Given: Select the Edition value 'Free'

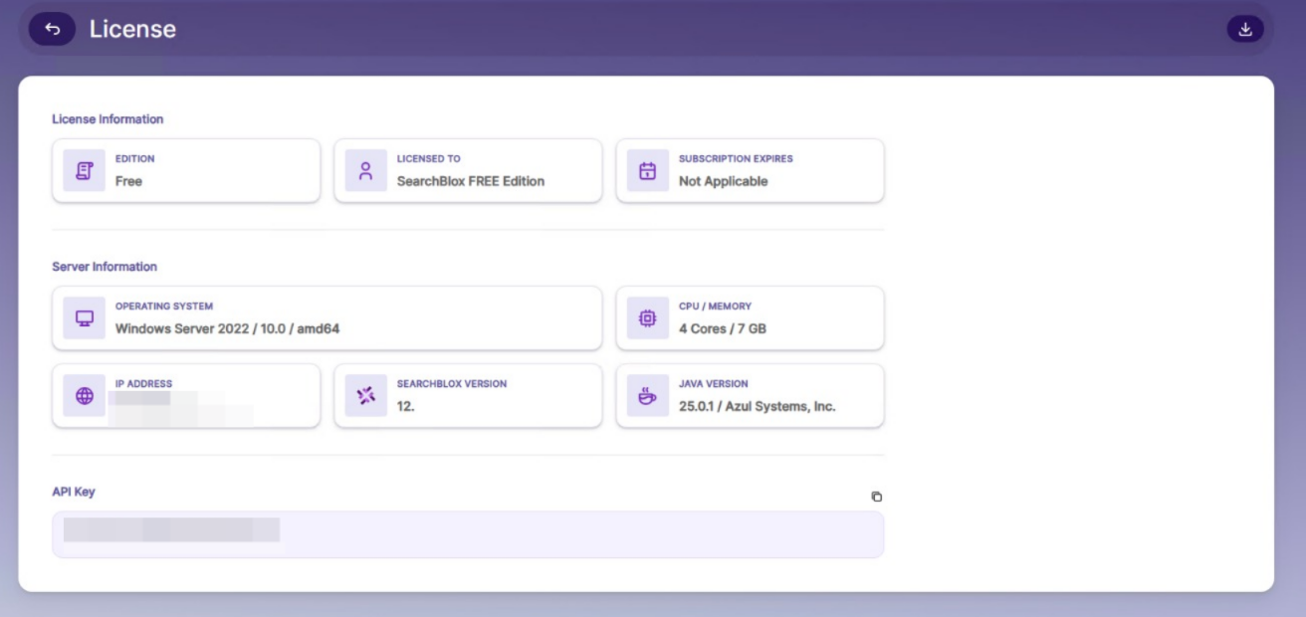Looking at the screenshot, I should coord(128,181).
